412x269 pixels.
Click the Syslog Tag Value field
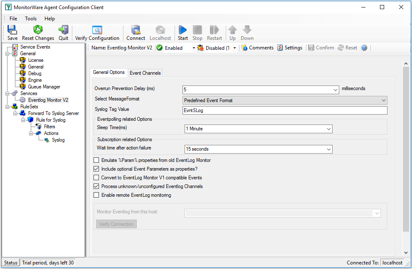(285, 110)
